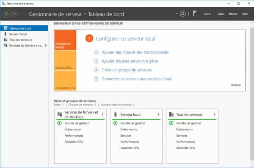Select Services de fichiers in the sidebar
Screen dimensions: 254x168
pyautogui.click(x=24, y=46)
